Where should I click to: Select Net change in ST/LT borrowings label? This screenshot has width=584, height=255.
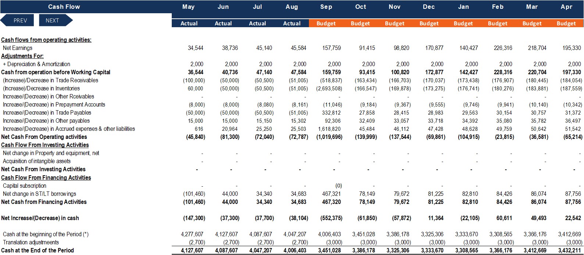pos(39,194)
